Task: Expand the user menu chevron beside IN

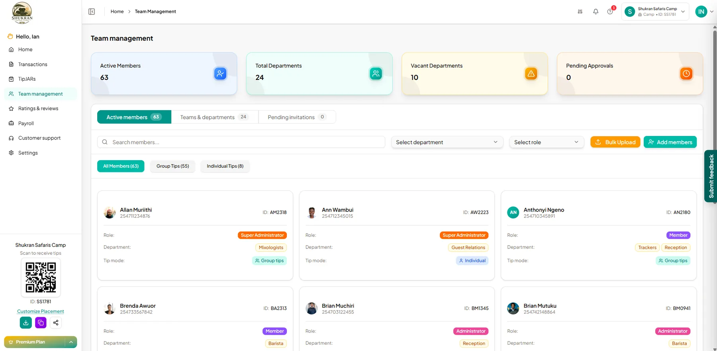Action: click(x=712, y=12)
